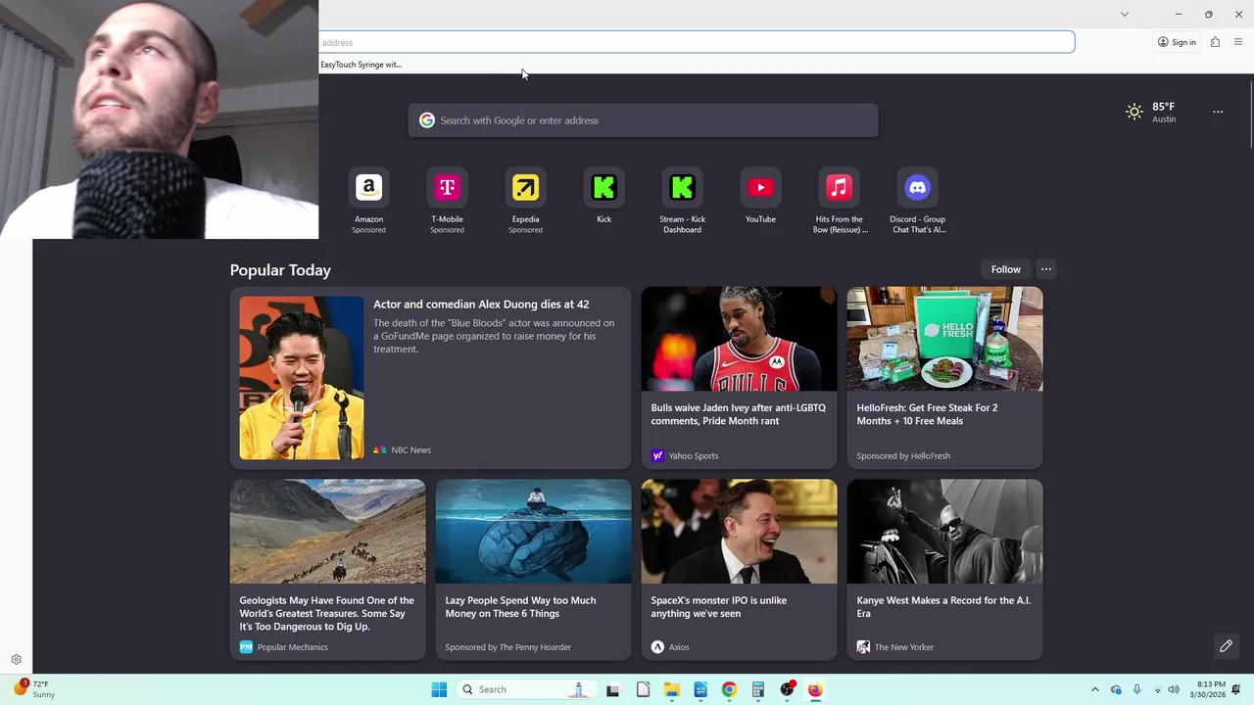This screenshot has height=705, width=1254.
Task: Click the settings gear icon at bottom left
Action: [16, 660]
